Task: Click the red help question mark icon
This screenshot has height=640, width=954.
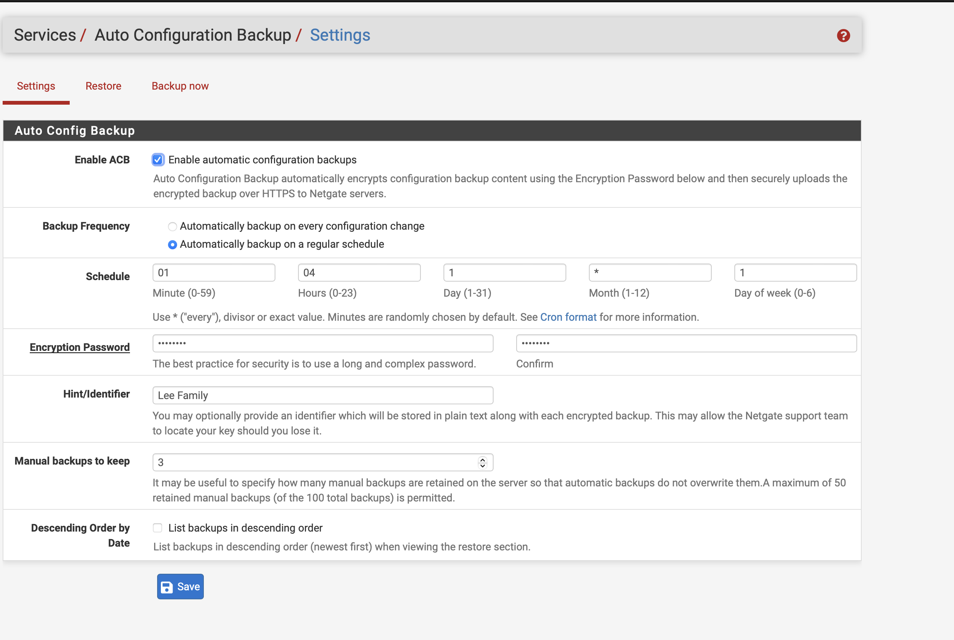Action: coord(843,35)
